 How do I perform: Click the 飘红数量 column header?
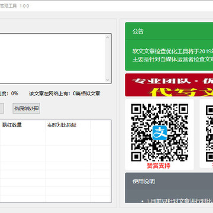[x=22, y=125]
